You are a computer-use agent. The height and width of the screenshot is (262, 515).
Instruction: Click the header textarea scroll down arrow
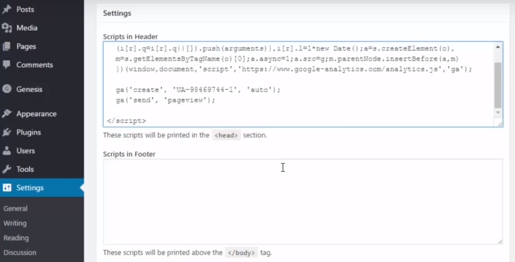tap(498, 113)
